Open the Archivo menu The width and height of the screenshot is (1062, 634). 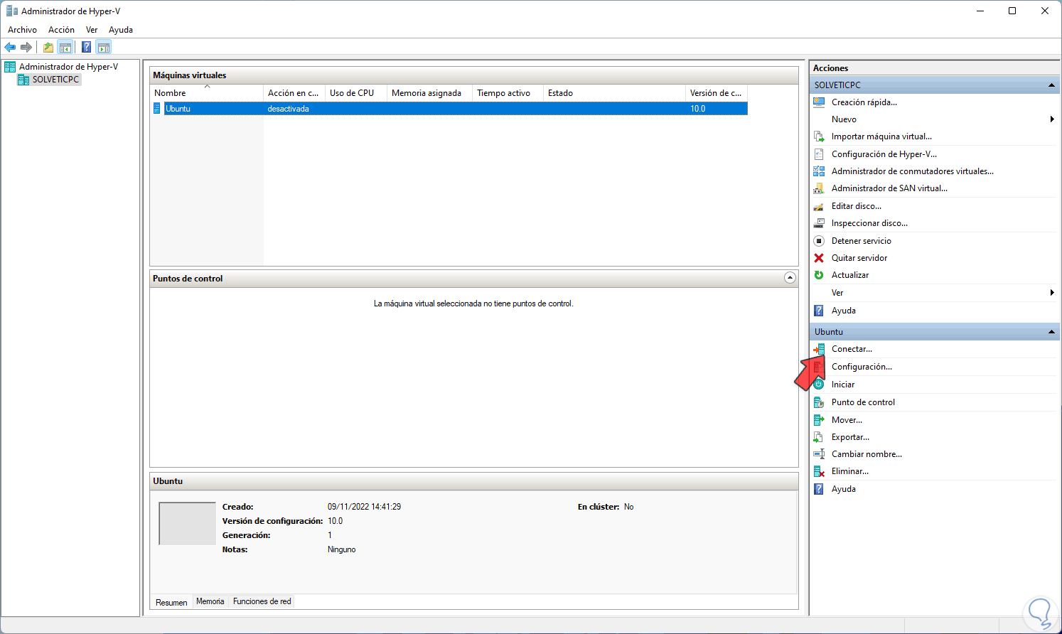click(x=22, y=30)
